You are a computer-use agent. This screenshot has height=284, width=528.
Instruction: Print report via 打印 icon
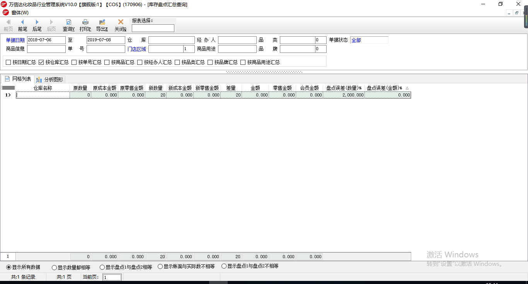pyautogui.click(x=85, y=22)
